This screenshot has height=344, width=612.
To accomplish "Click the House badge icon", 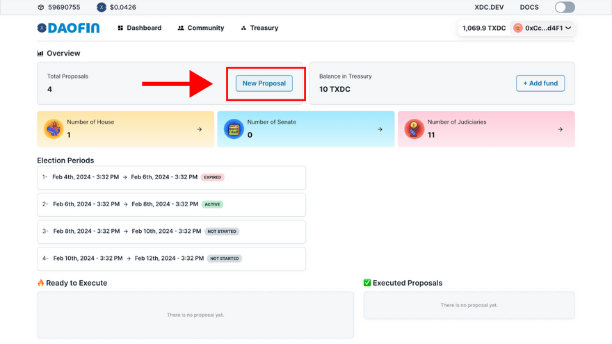I will point(54,129).
